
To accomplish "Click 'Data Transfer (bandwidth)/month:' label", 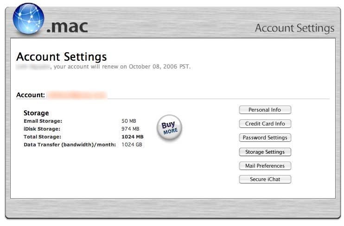I will [x=70, y=144].
